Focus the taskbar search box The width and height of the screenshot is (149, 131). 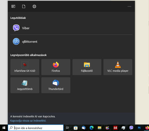point(36,128)
